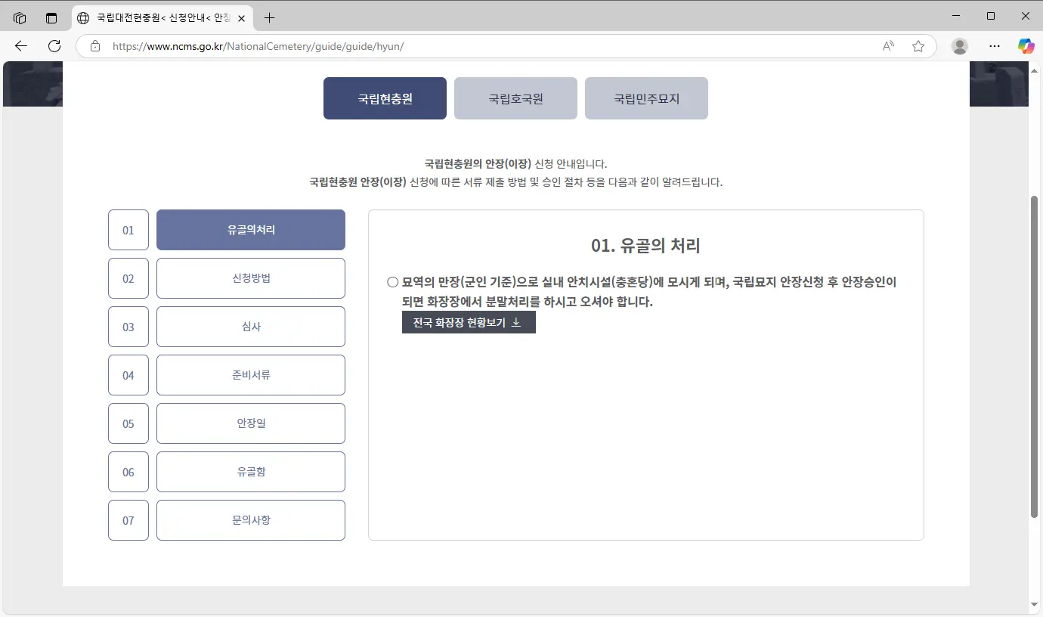
Task: Expand the 04 준비서류 section
Action: tap(250, 375)
